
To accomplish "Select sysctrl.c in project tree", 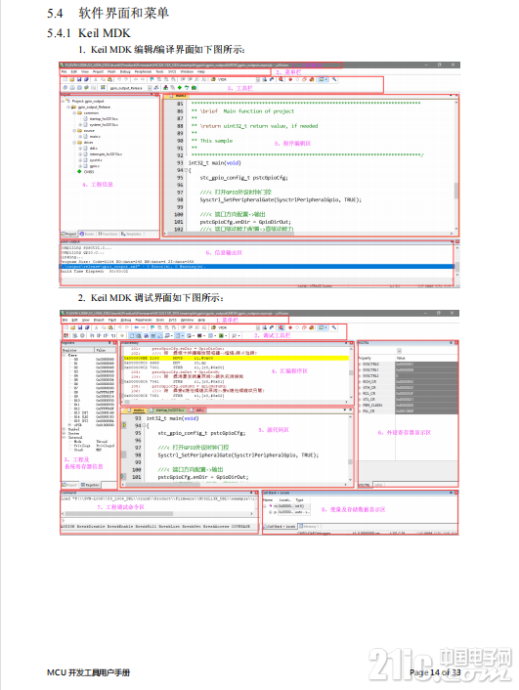I will click(x=96, y=160).
